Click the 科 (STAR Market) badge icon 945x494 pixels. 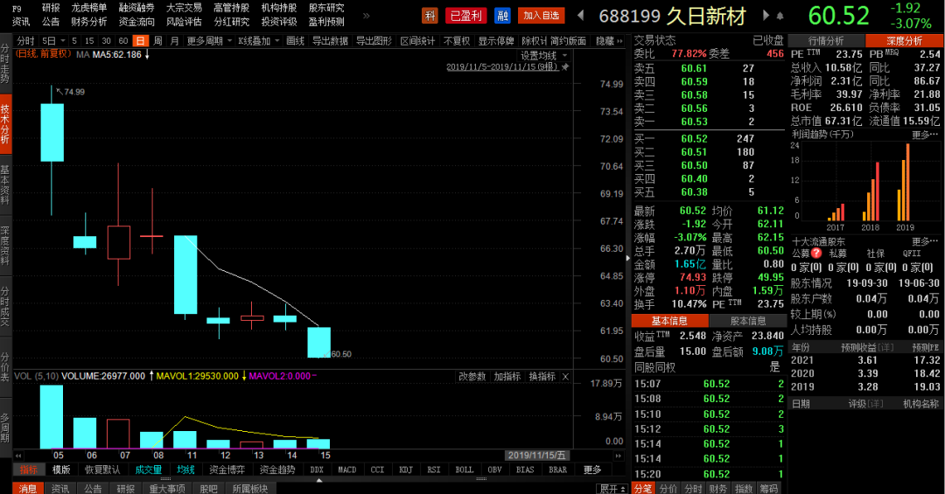coord(429,16)
